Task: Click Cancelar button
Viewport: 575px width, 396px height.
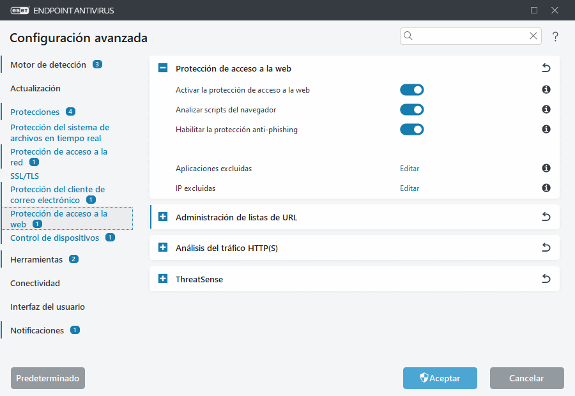Action: pyautogui.click(x=526, y=378)
